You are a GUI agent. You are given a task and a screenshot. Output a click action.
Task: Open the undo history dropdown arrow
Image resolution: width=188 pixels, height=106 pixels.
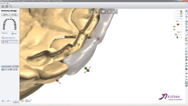(x=5, y=101)
